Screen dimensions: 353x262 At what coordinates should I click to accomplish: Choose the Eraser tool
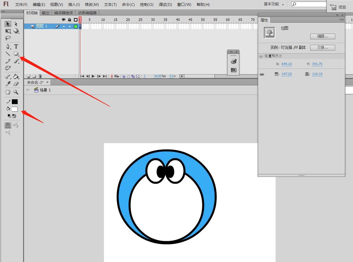(x=16, y=84)
